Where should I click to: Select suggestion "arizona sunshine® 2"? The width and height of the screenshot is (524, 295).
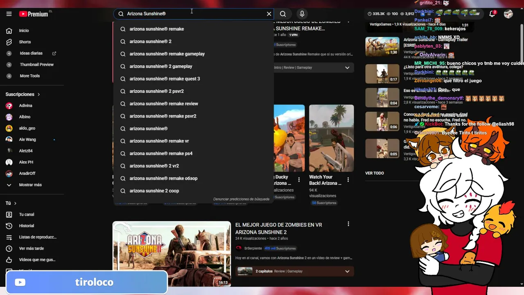click(x=193, y=41)
